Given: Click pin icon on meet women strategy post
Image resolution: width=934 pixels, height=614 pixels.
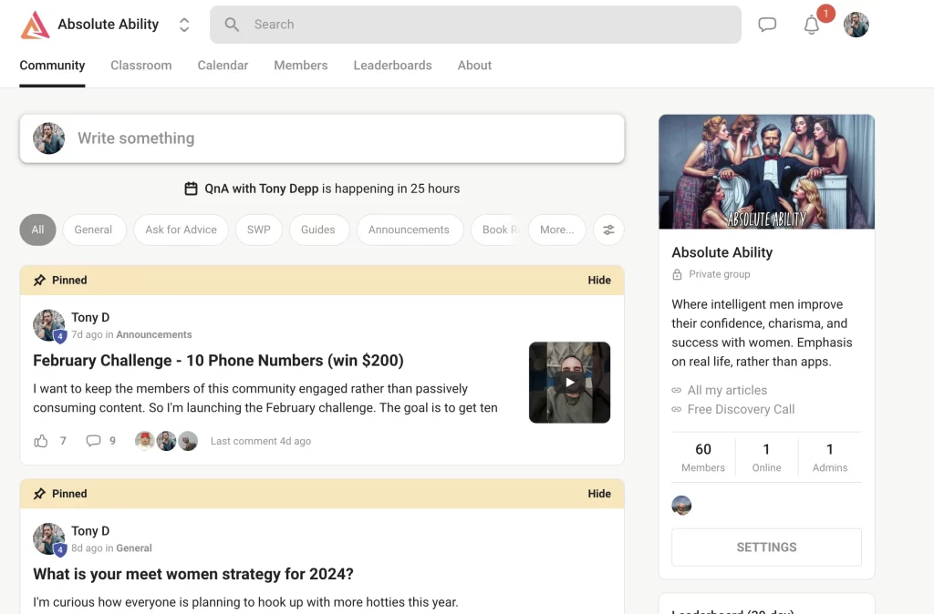Looking at the screenshot, I should [39, 494].
